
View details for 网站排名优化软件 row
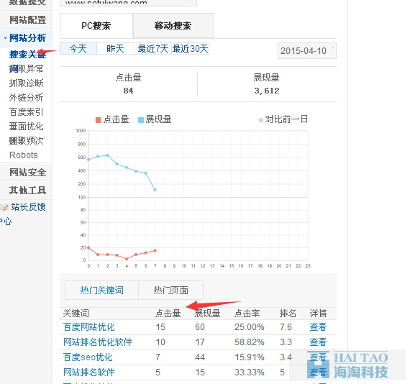tap(318, 342)
